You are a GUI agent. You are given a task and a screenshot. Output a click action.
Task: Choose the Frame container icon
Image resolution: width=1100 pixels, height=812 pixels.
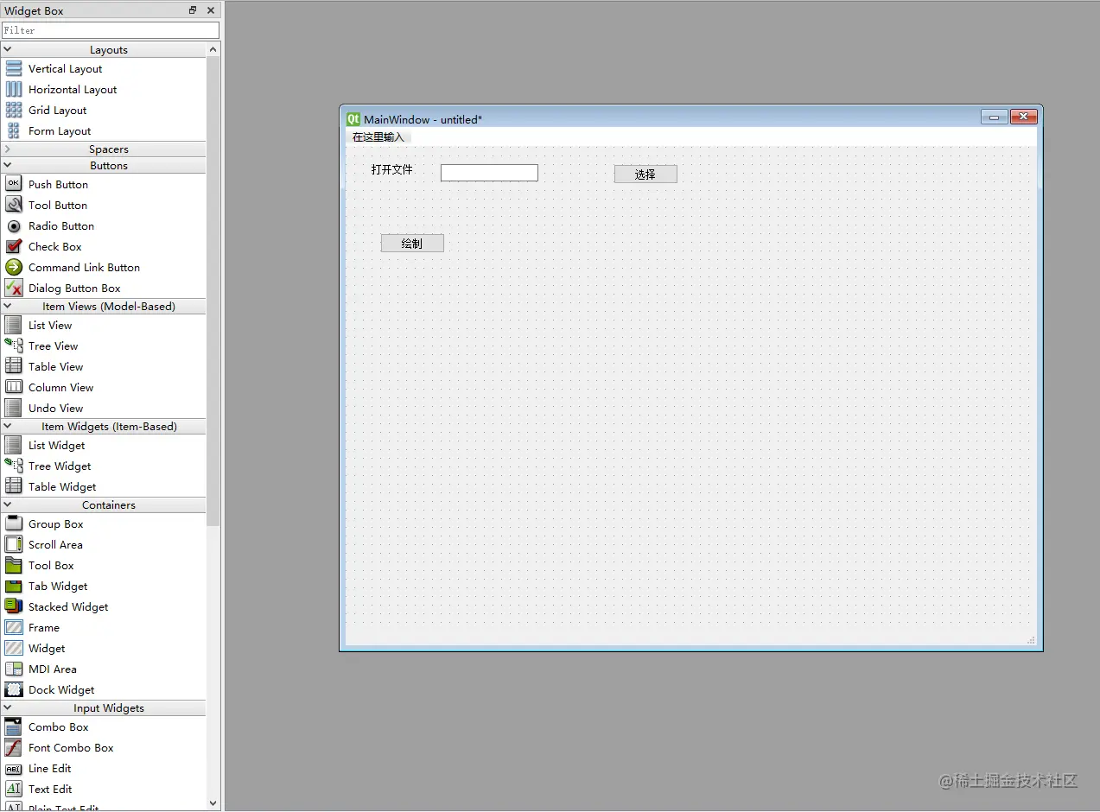tap(14, 628)
